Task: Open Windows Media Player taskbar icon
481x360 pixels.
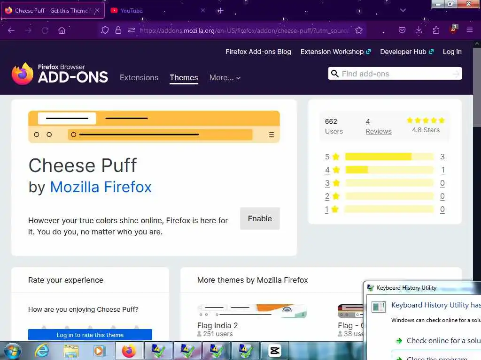Action: [x=99, y=351]
